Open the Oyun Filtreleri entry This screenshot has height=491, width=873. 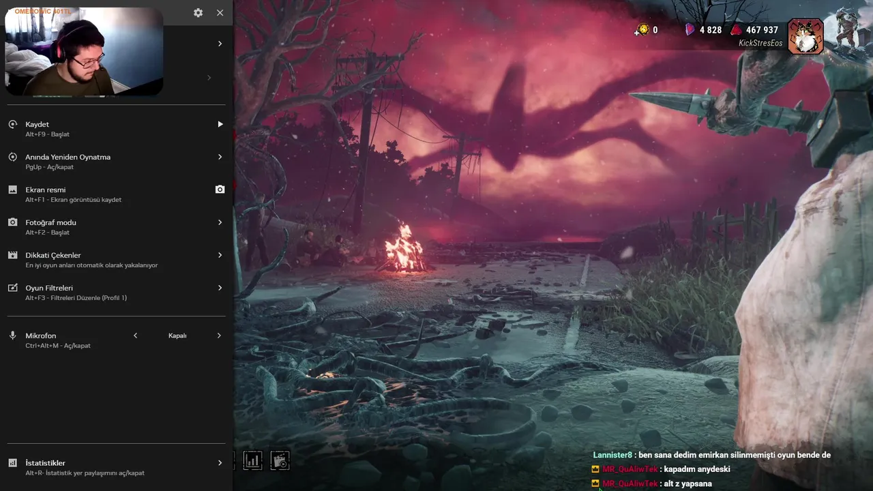point(116,293)
